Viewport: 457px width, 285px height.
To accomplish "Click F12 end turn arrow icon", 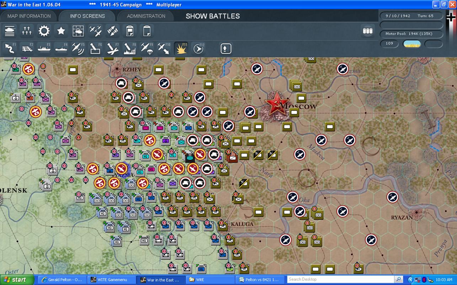I will pyautogui.click(x=198, y=48).
